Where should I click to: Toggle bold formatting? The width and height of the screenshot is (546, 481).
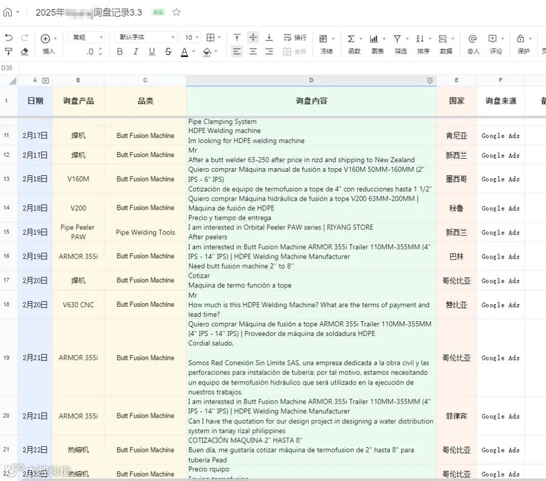pyautogui.click(x=120, y=52)
